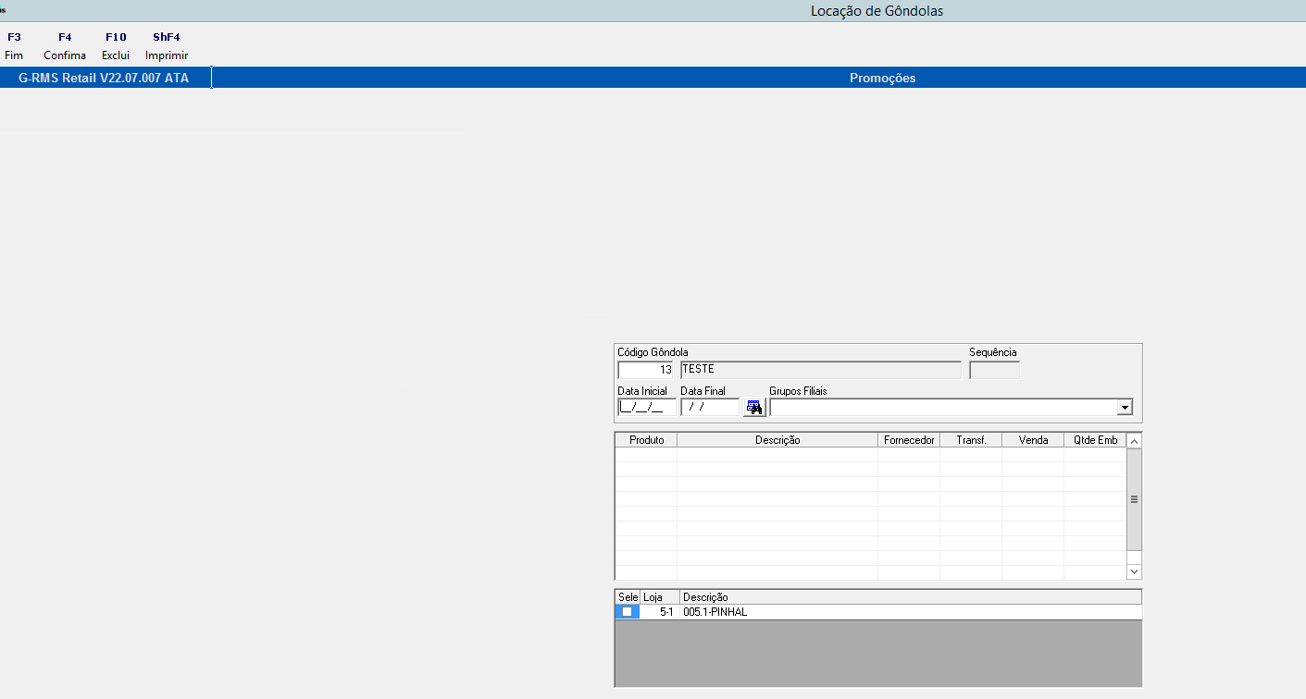Click the F4 Confirma toolbar button
Image resolution: width=1306 pixels, height=699 pixels.
(65, 46)
